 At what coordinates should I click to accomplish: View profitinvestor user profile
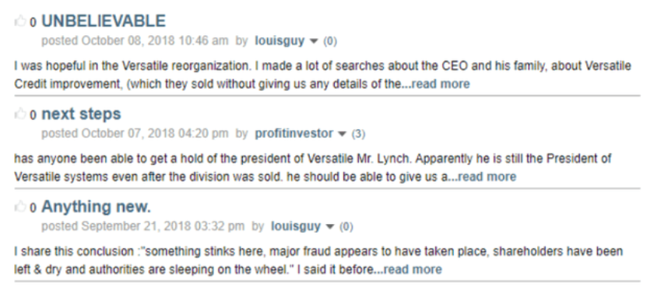tap(294, 134)
